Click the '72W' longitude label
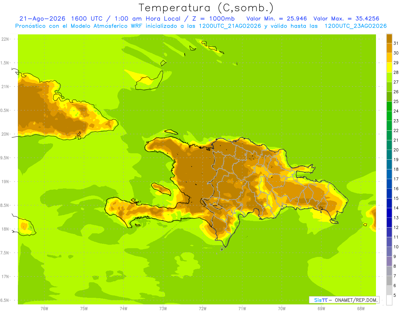The width and height of the screenshot is (405, 313). [x=202, y=308]
